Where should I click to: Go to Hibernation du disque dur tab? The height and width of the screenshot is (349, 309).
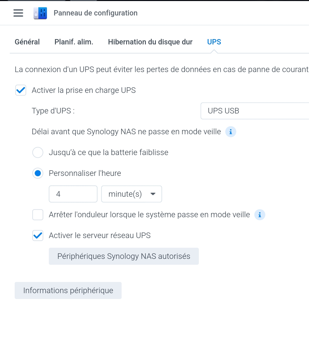[x=150, y=42]
